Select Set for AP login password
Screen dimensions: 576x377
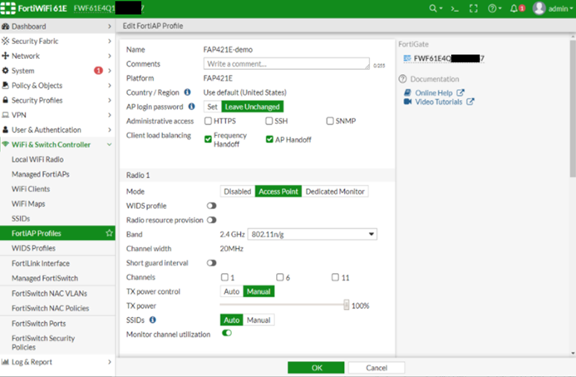(x=212, y=107)
